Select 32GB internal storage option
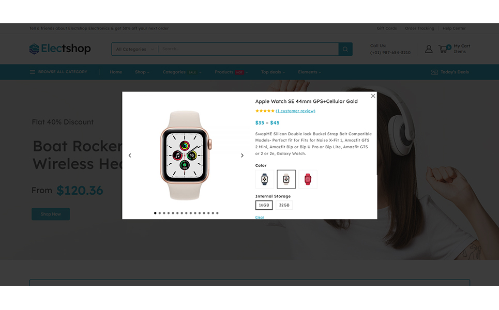This screenshot has width=499, height=310. click(284, 205)
